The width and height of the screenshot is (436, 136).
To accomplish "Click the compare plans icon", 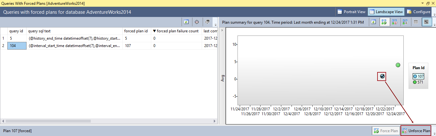I will (405, 22).
